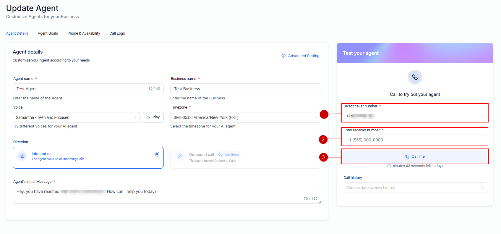The width and height of the screenshot is (501, 234).
Task: Open the Select caller number dropdown
Action: (x=415, y=116)
